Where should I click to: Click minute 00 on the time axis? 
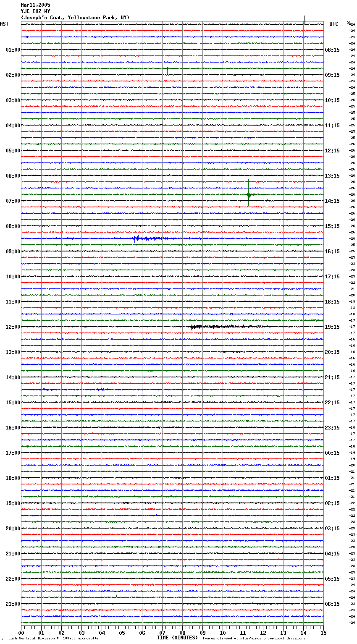pyautogui.click(x=21, y=633)
